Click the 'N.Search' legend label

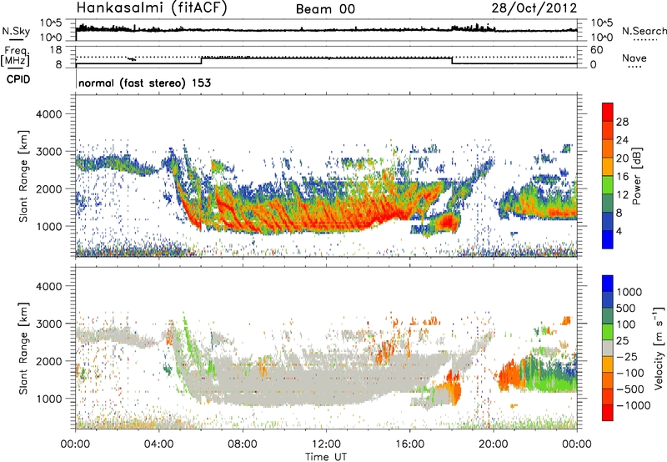click(644, 31)
